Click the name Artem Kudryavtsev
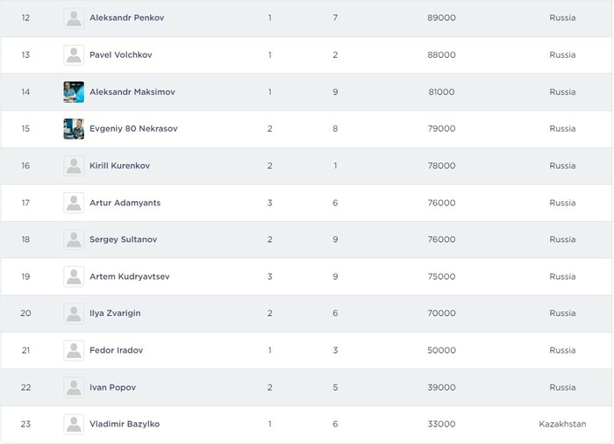This screenshot has width=614, height=444. coord(130,276)
